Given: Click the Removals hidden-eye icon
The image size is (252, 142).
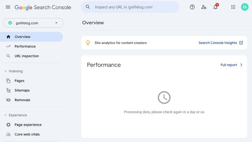Looking at the screenshot, I should 9,100.
